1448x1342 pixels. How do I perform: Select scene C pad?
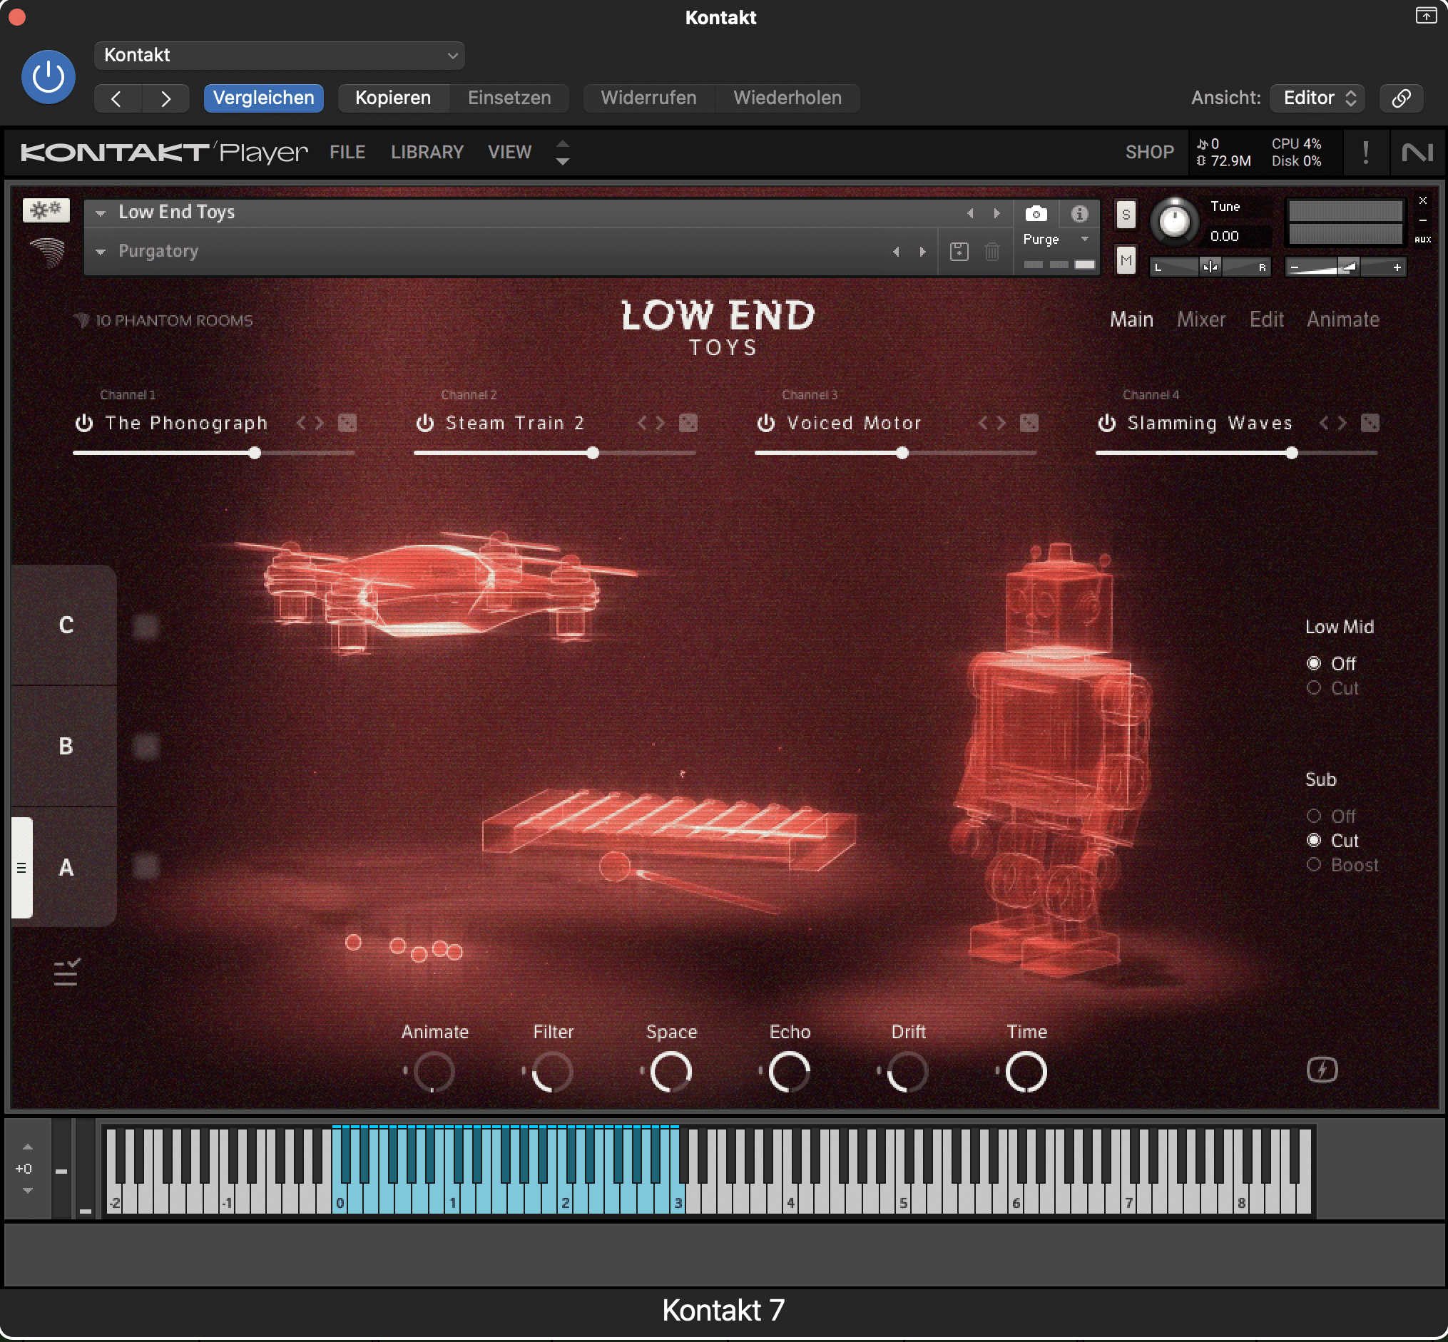pos(66,625)
